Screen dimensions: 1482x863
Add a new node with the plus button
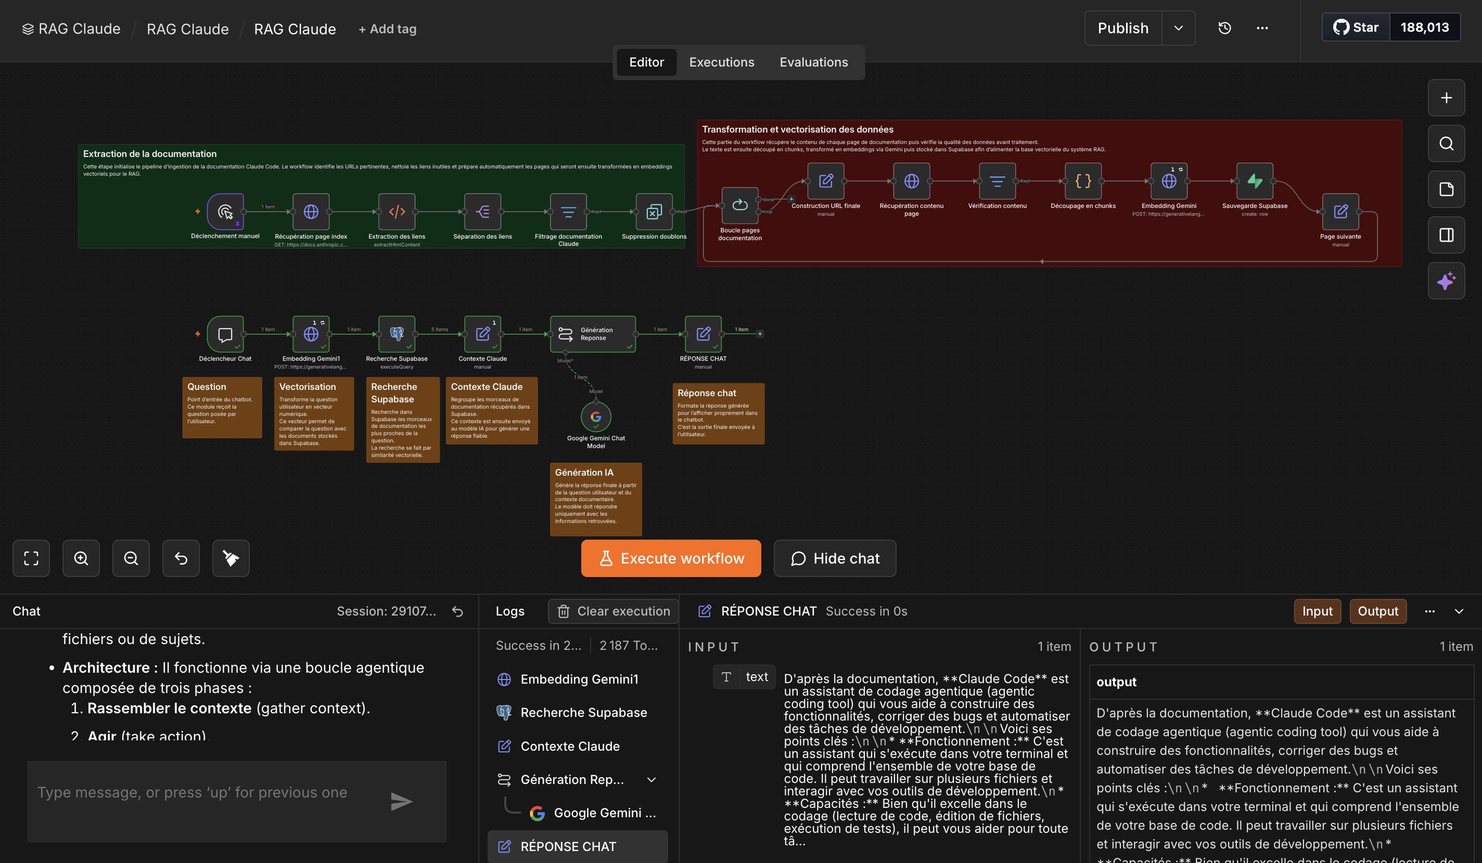click(x=1447, y=98)
